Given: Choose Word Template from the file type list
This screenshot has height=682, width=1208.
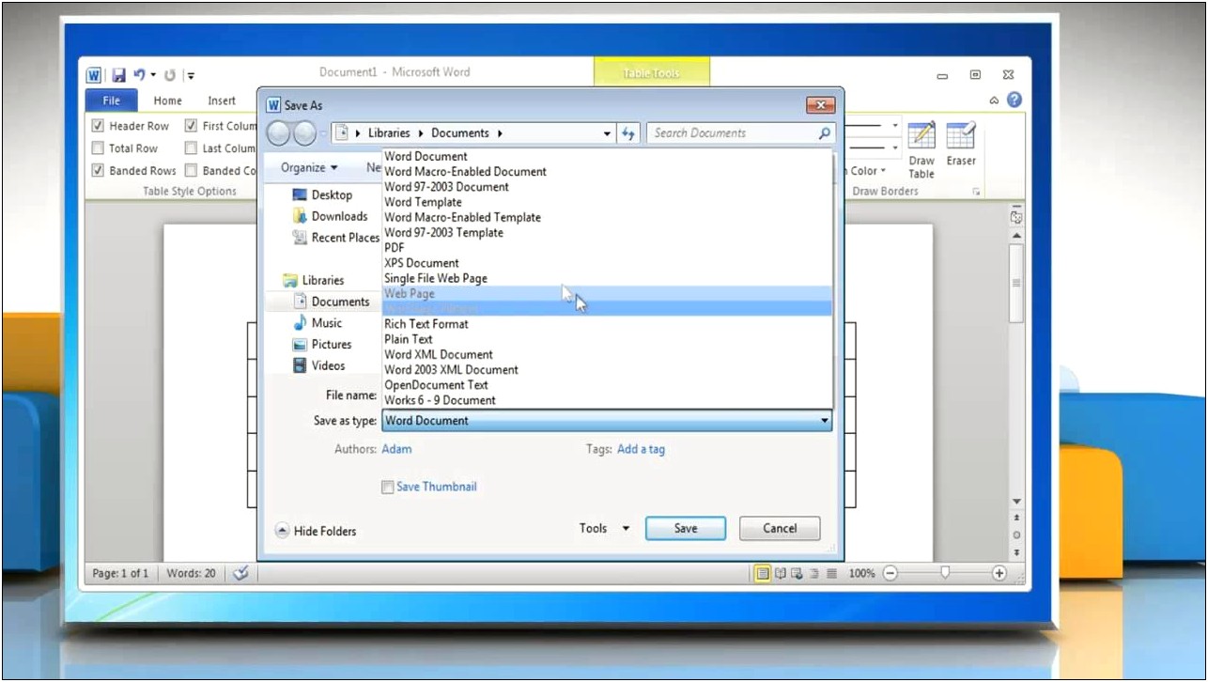Looking at the screenshot, I should [607, 202].
